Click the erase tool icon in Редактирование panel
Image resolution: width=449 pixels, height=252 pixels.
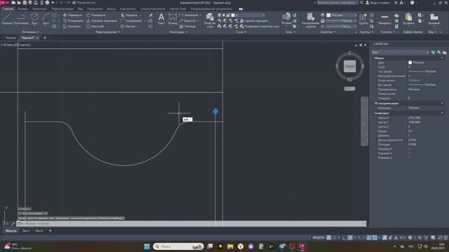151,15
